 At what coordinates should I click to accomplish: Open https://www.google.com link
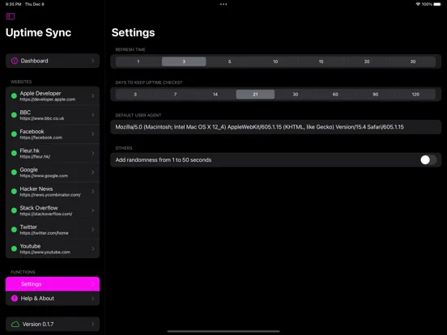point(44,176)
